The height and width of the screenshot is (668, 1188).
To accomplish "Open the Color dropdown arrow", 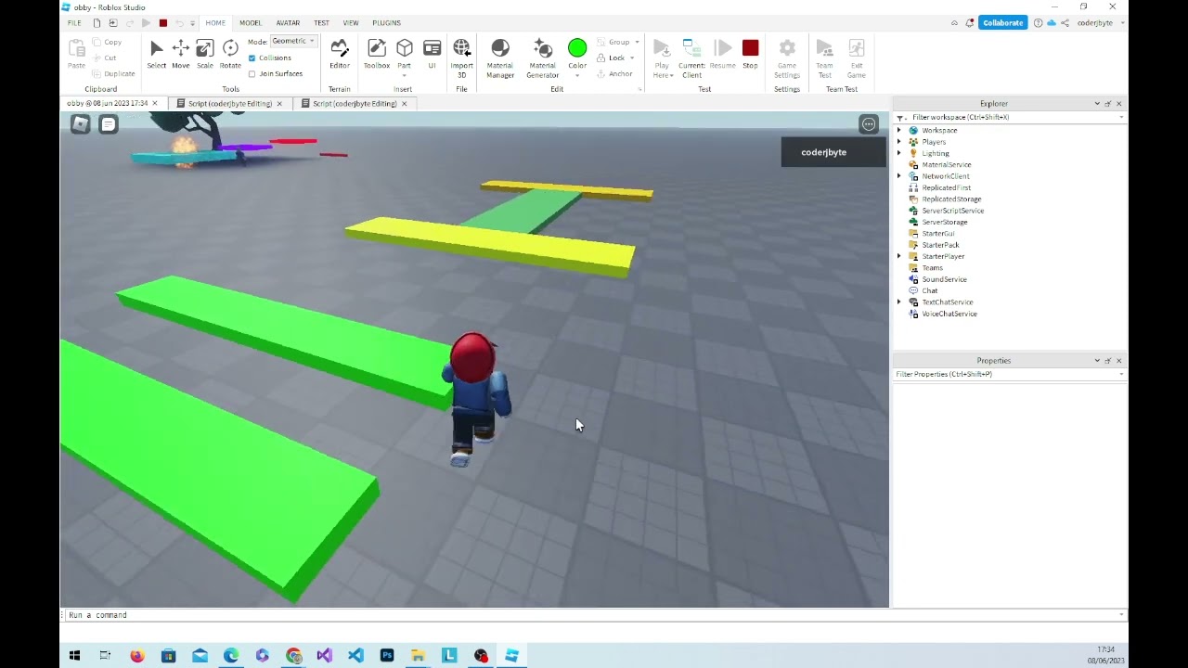I will [x=577, y=75].
